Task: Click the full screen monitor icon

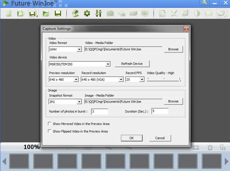Action: [145, 14]
